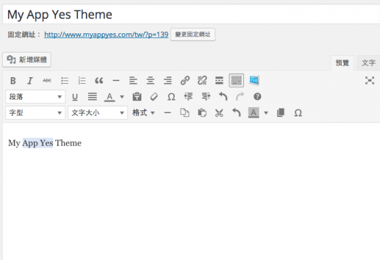This screenshot has height=260, width=380.
Task: Open the myappyes.com permalink
Action: 106,35
